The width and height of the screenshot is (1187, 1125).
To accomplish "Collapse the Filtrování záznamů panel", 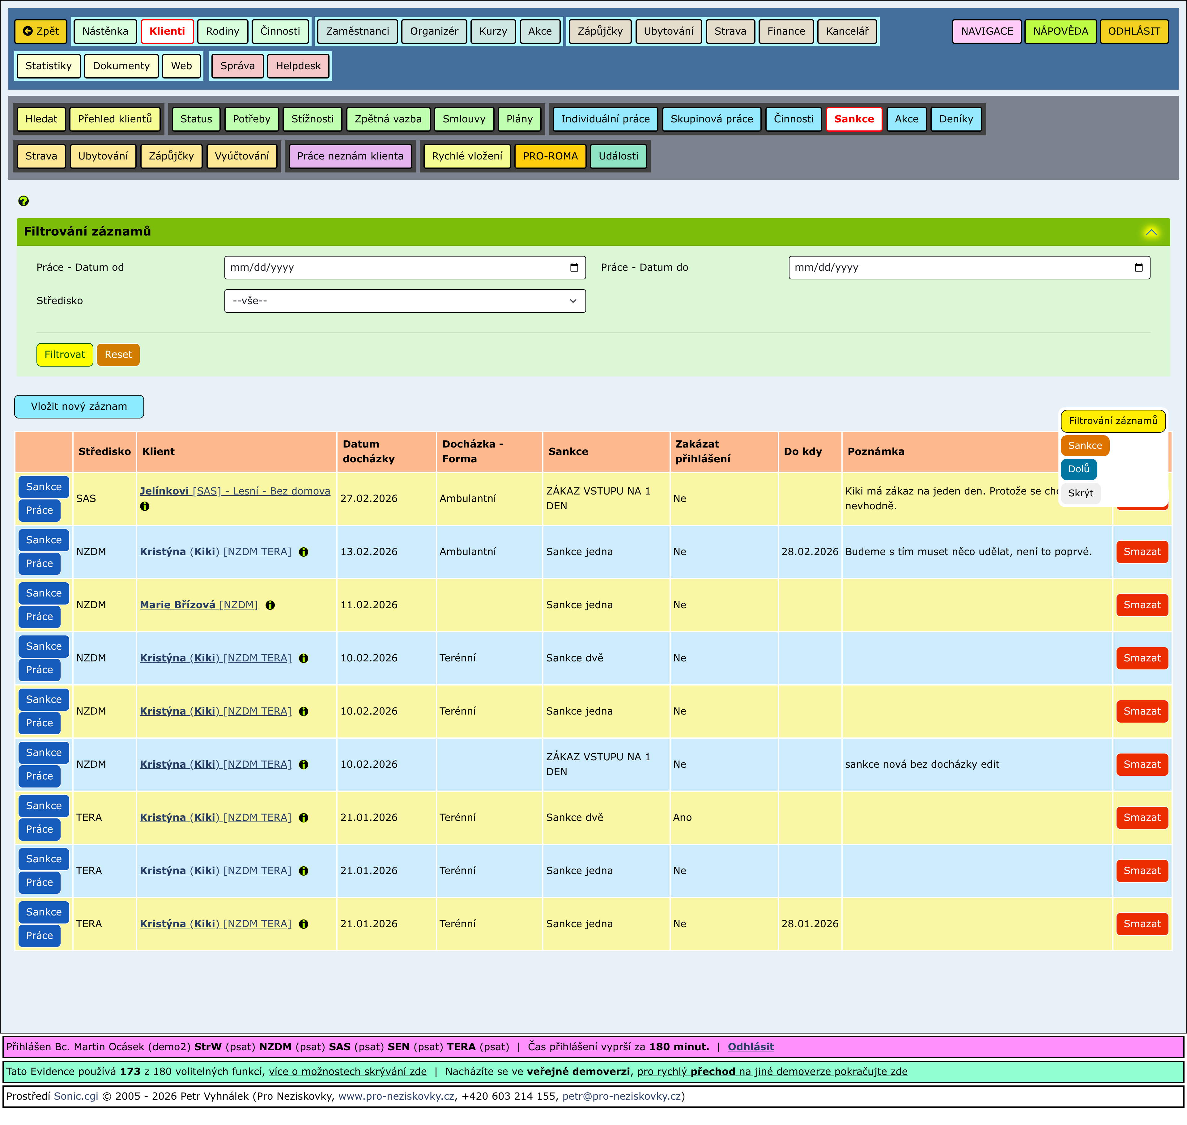I will click(1151, 232).
